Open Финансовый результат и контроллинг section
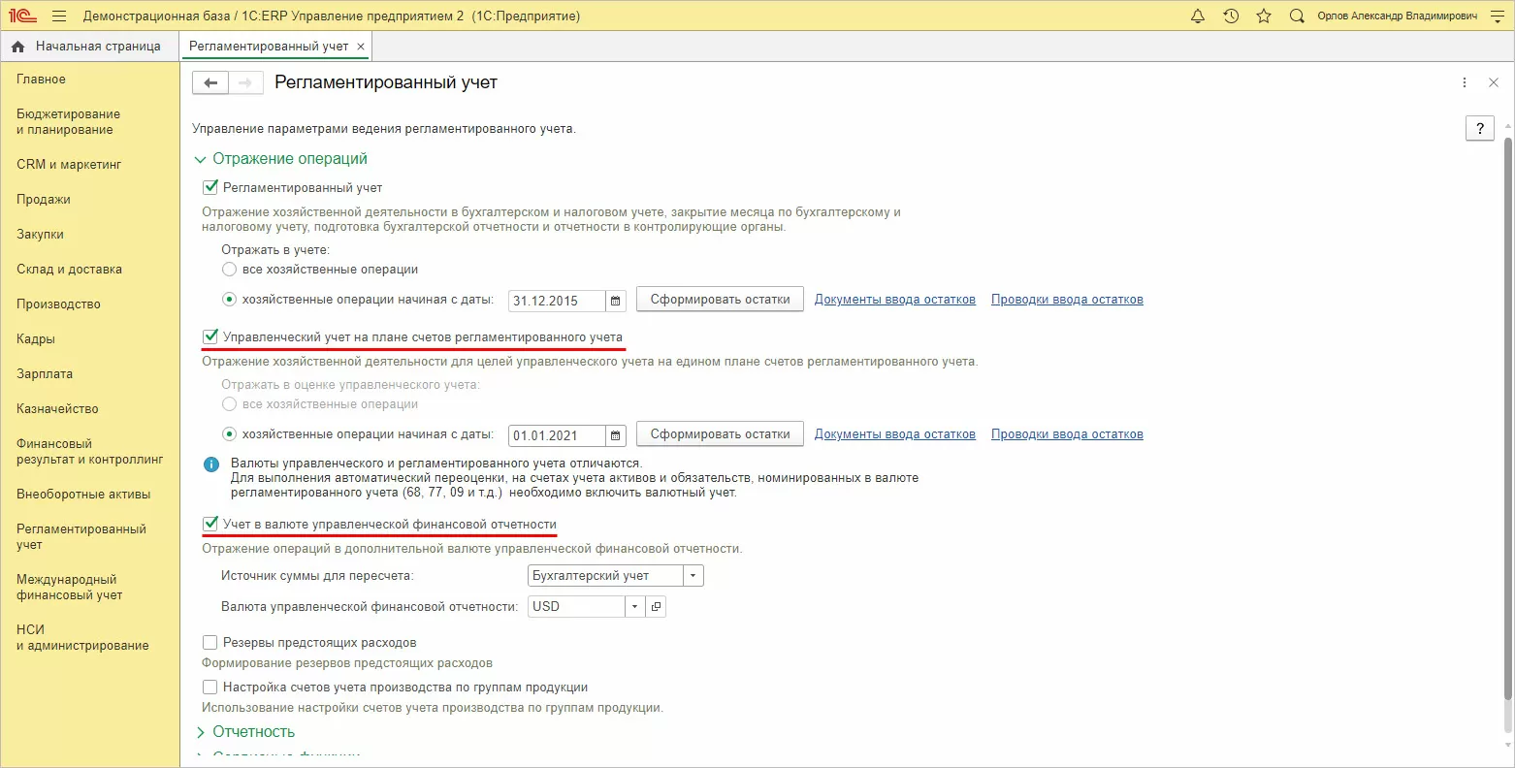The image size is (1515, 768). (x=90, y=452)
